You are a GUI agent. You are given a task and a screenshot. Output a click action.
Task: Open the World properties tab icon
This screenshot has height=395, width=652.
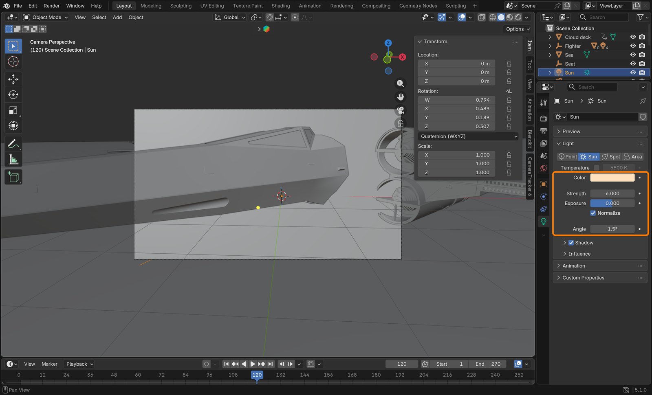point(544,168)
